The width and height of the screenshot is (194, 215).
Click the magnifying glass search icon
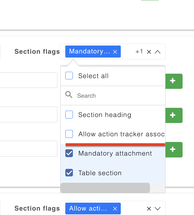[69, 95]
